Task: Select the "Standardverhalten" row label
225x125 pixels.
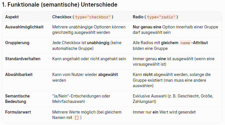Action: pyautogui.click(x=23, y=59)
